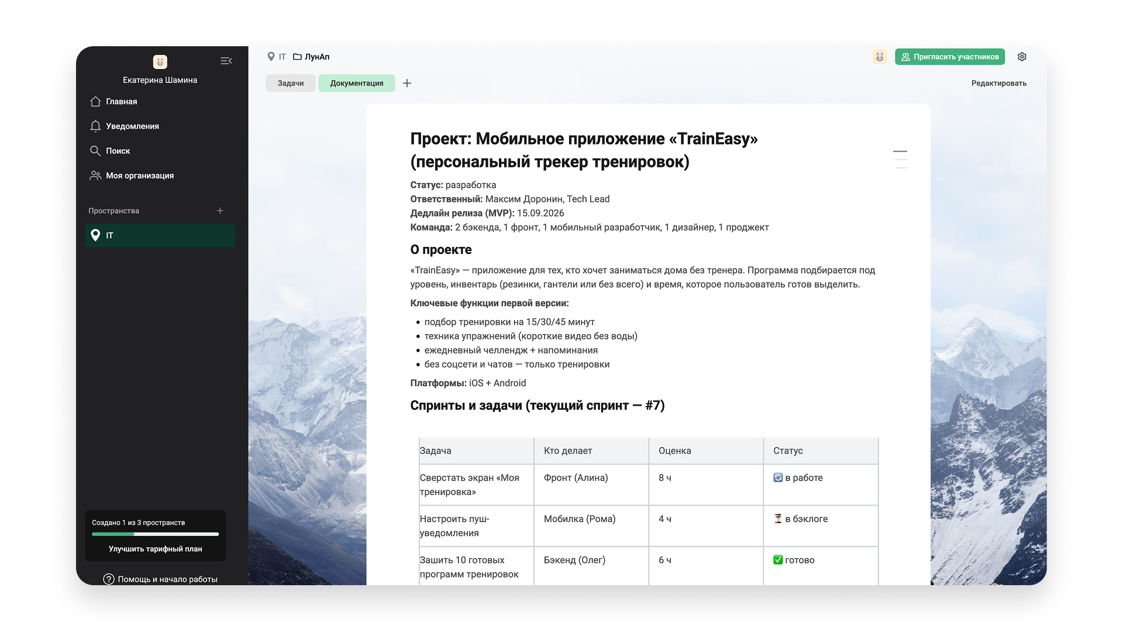Viewport: 1123px width, 632px height.
Task: Click cell Мобилка (Рома)
Action: coord(591,525)
